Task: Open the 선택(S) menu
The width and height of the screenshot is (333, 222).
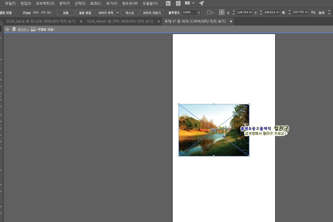Action: click(x=80, y=4)
